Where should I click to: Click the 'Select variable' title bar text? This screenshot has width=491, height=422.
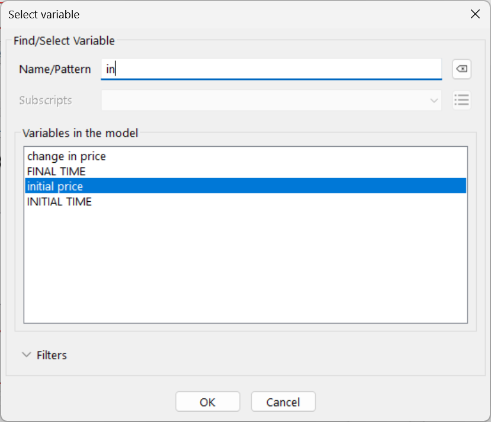44,14
